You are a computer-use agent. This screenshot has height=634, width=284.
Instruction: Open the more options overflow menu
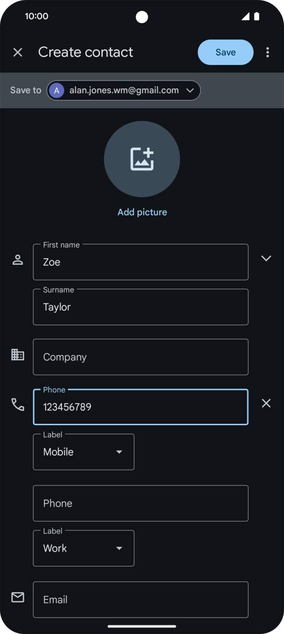268,52
